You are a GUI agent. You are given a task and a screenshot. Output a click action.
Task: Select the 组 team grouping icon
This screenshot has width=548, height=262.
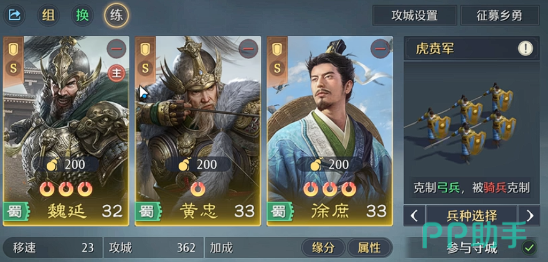[x=48, y=16]
